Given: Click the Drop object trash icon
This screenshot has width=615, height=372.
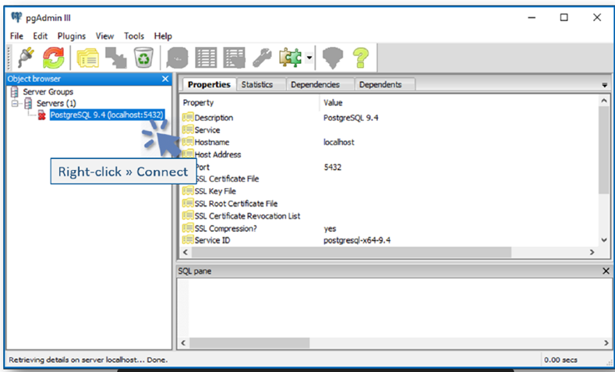Looking at the screenshot, I should [143, 57].
